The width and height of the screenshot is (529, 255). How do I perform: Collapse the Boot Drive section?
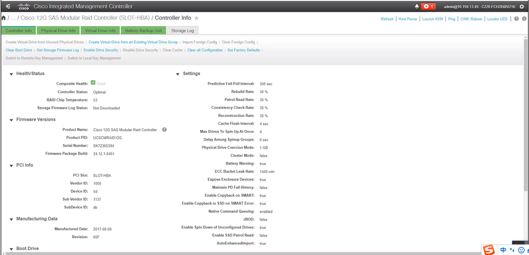tap(11, 249)
